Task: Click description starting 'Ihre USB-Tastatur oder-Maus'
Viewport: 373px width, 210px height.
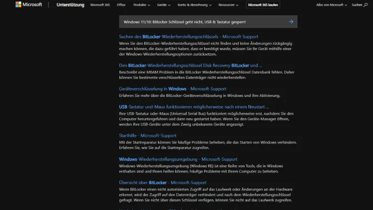Action: point(206,119)
